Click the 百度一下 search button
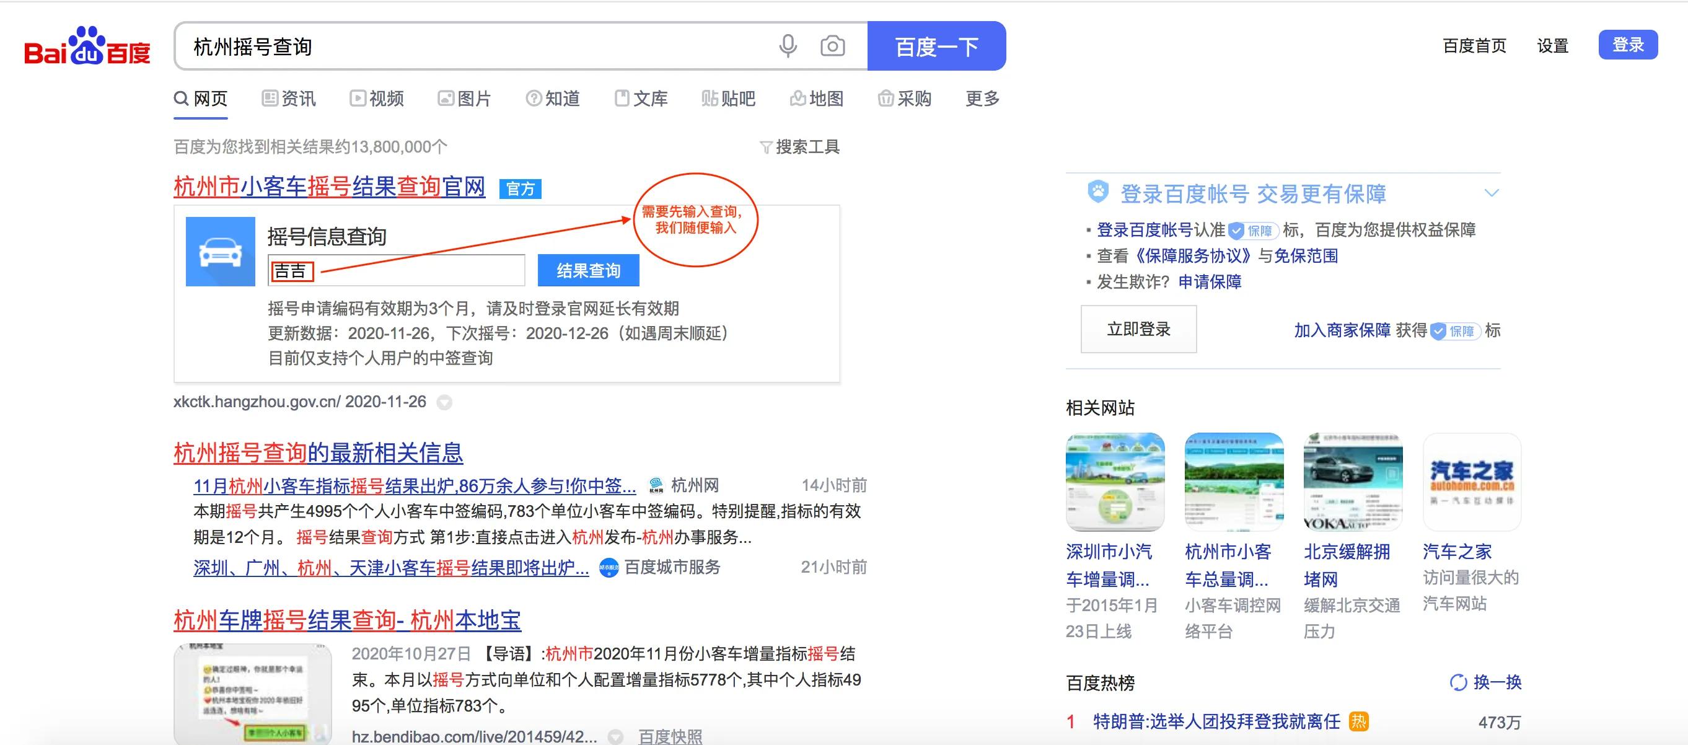 point(936,46)
